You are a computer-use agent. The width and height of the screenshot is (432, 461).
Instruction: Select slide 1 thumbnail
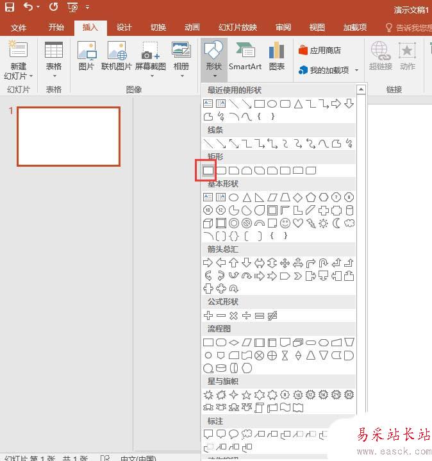tap(69, 137)
